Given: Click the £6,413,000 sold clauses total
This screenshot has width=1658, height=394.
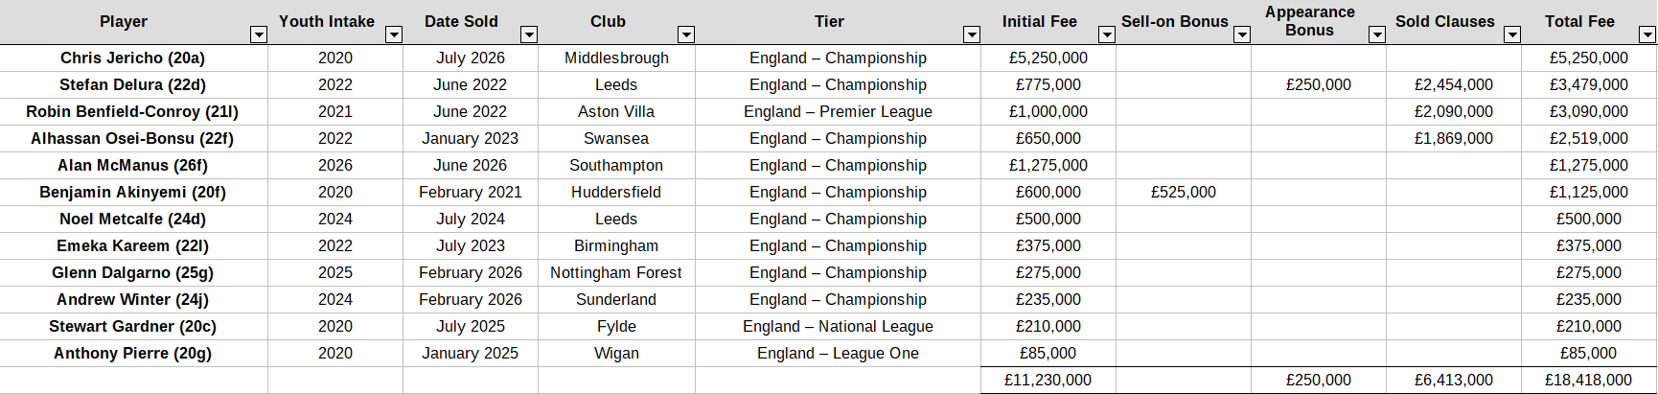Looking at the screenshot, I should pos(1453,380).
